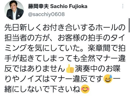Click tweet text 演奏中のお喋

click(x=98, y=68)
